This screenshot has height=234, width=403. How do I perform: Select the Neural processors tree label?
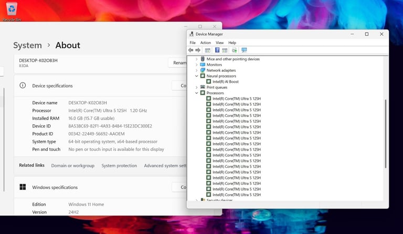tap(221, 76)
